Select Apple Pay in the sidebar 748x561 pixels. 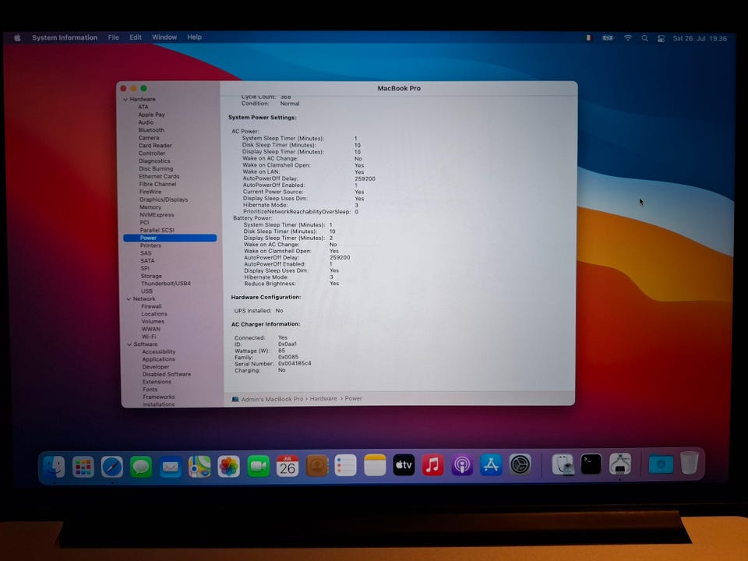[151, 115]
